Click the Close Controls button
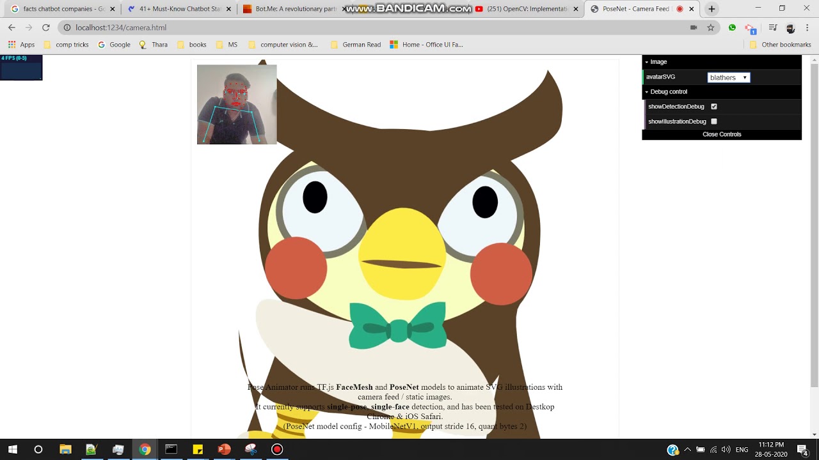 tap(722, 135)
